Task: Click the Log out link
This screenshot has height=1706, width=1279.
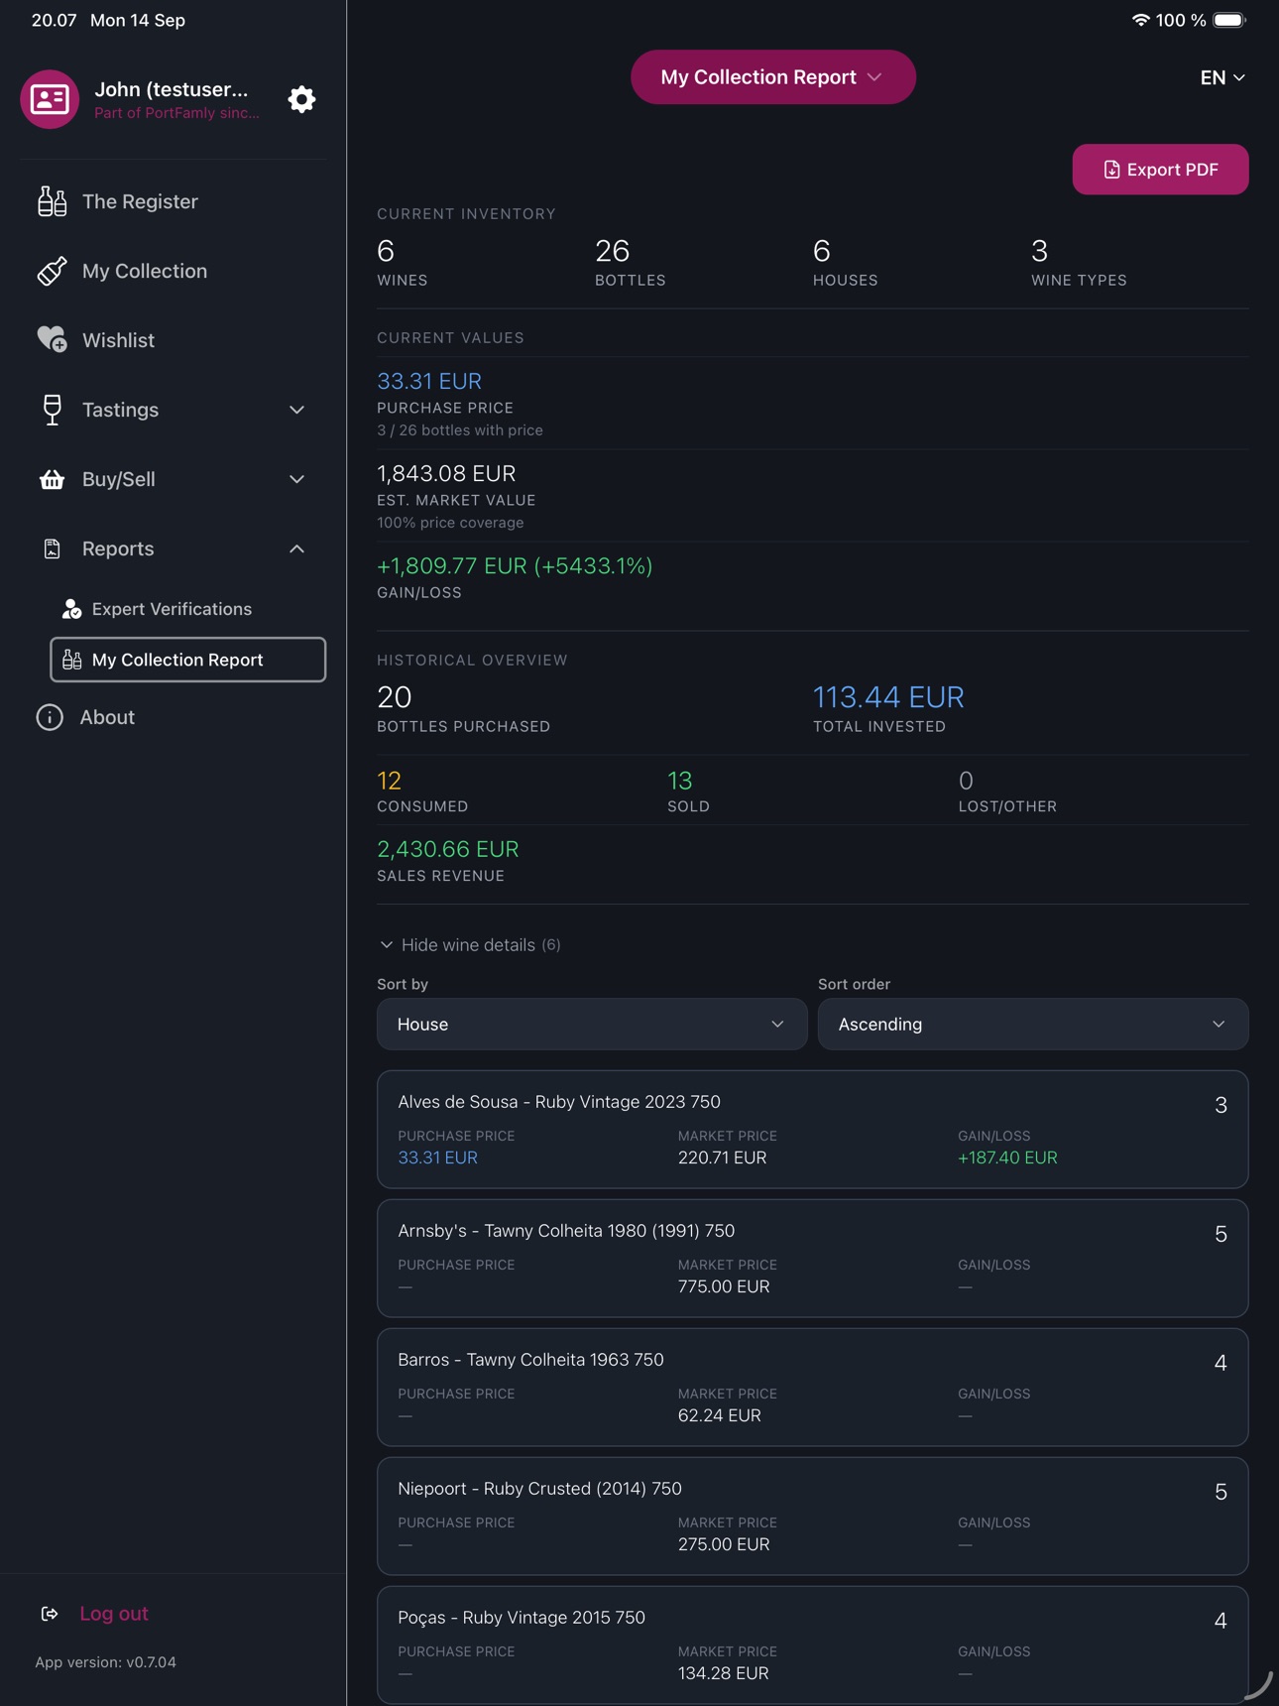Action: click(114, 1614)
